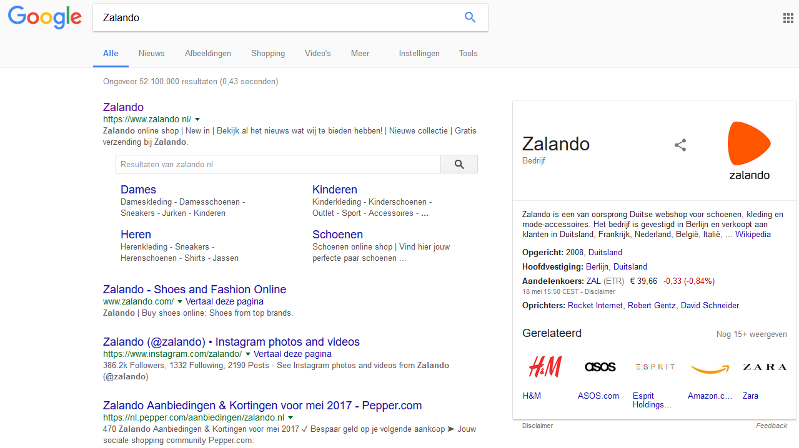The image size is (799, 448).
Task: Expand dropdown arrow beside www.zalando.com URL
Action: pyautogui.click(x=180, y=301)
